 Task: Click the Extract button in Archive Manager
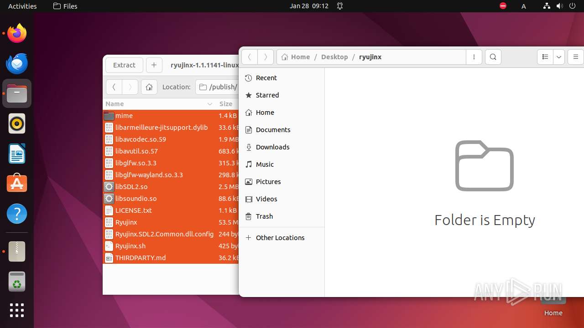tap(124, 65)
